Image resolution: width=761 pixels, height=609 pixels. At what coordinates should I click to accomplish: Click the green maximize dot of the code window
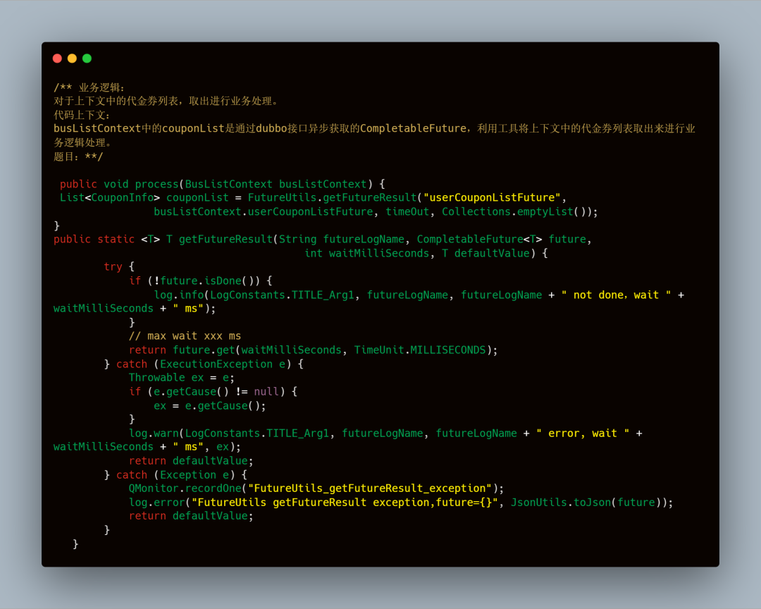tap(87, 59)
